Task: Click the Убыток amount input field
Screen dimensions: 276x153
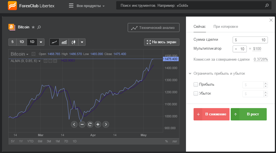Action: [x=253, y=94]
